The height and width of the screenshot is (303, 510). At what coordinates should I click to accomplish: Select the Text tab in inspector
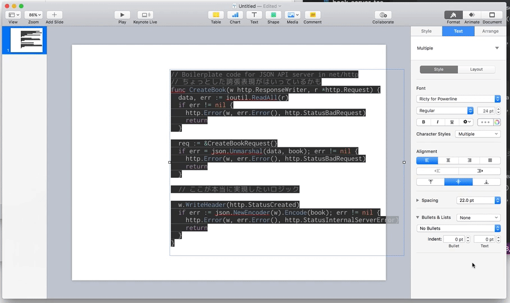(x=458, y=31)
